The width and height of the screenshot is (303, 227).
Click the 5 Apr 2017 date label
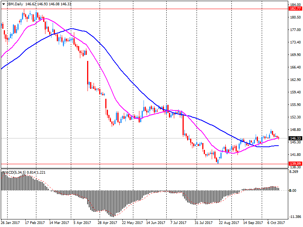pyautogui.click(x=82, y=222)
